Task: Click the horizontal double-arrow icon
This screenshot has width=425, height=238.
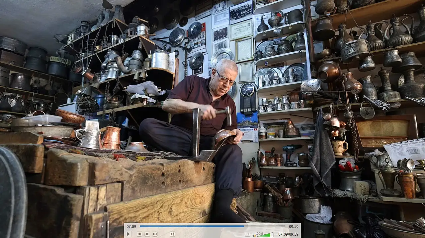Action: point(247,234)
